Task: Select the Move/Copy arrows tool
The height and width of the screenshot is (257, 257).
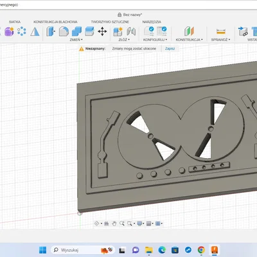Action: coord(102,31)
